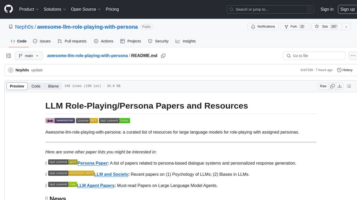
Task: Click the last commit april badge
Action: point(63,162)
